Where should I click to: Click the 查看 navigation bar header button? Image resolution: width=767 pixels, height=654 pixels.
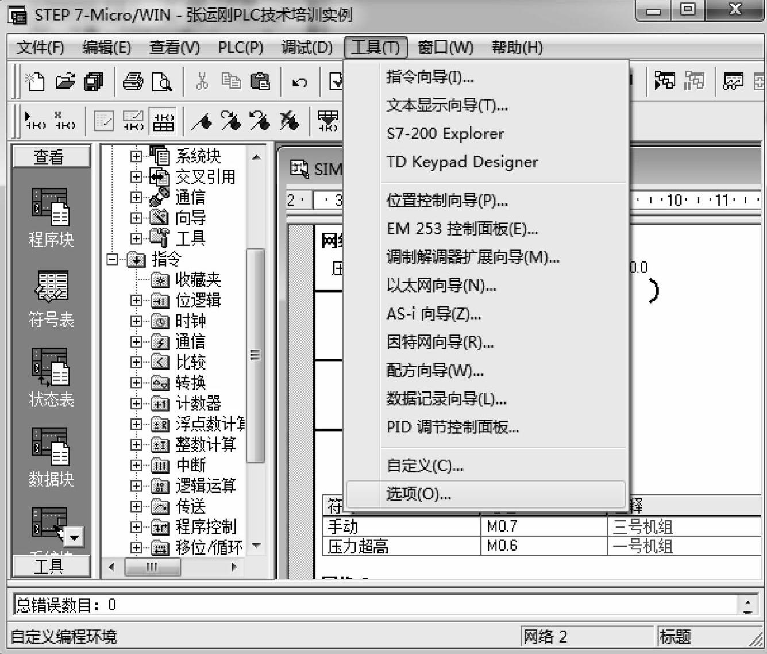pos(51,157)
